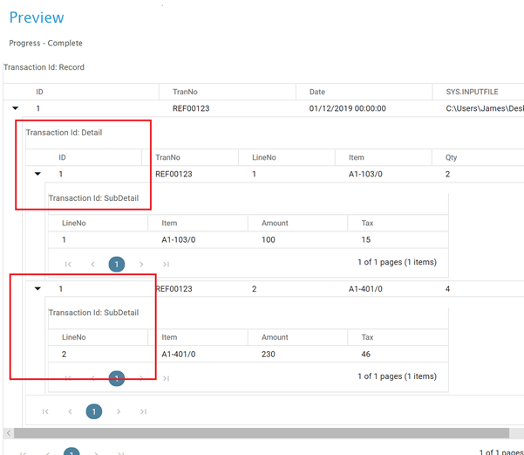Go to previous page in A1-401/0 SubDetail pager

tap(92, 378)
